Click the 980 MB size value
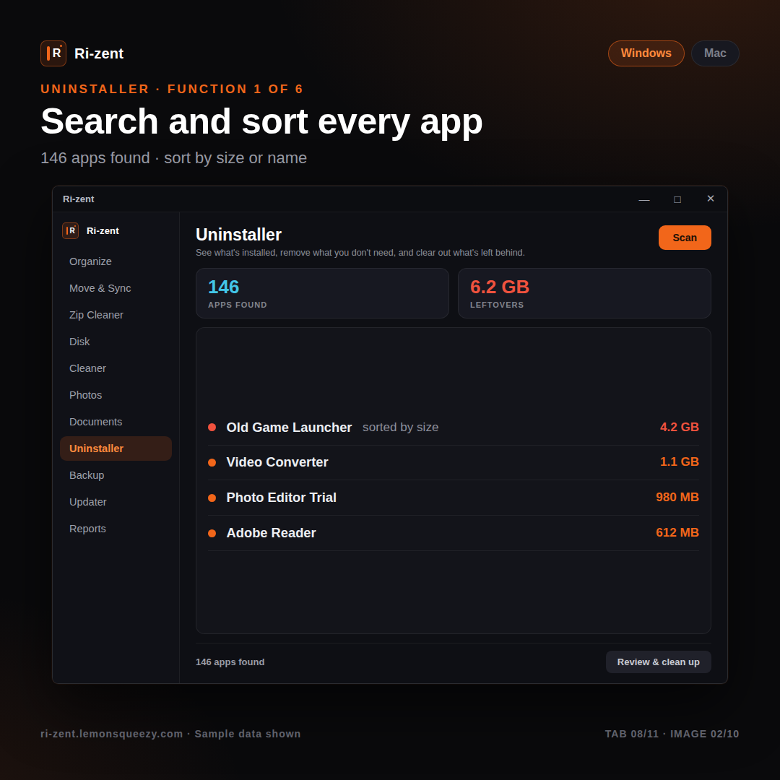 click(677, 498)
